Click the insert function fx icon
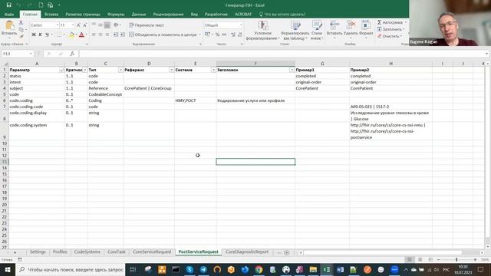The width and height of the screenshot is (491, 276). coord(71,54)
